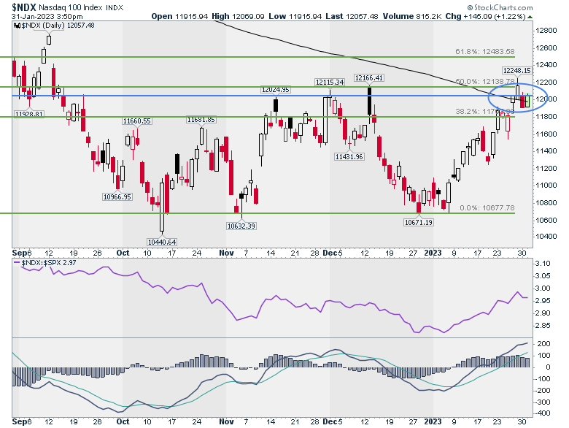Click the 11928.81 low price label
Viewport: 569px width, 428px height.
point(28,114)
